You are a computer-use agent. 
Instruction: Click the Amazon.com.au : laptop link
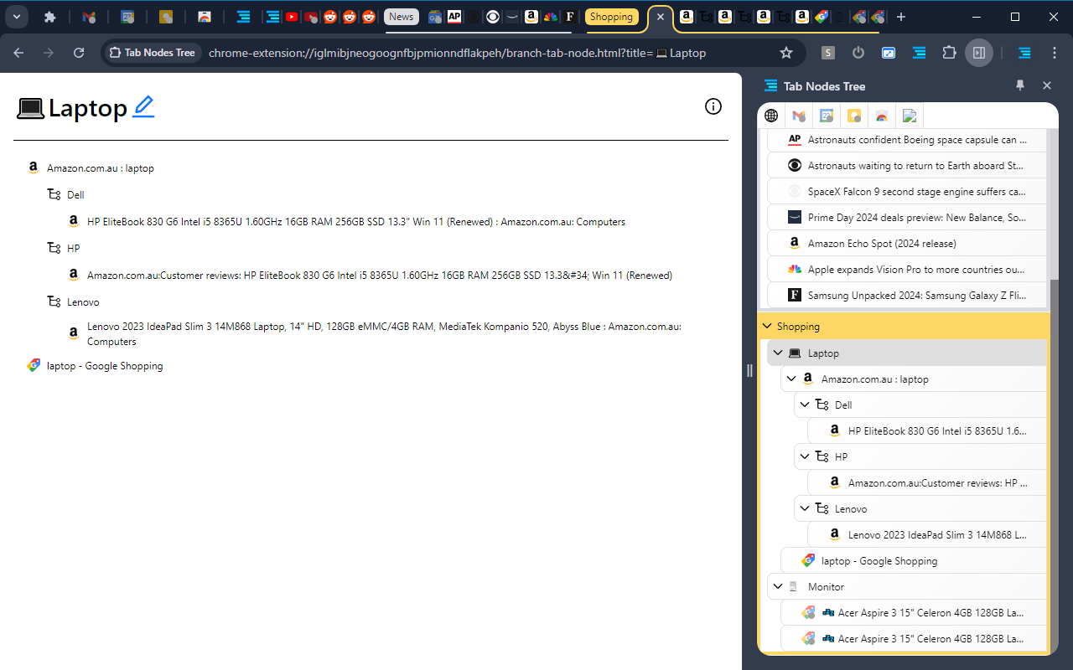[x=101, y=167]
